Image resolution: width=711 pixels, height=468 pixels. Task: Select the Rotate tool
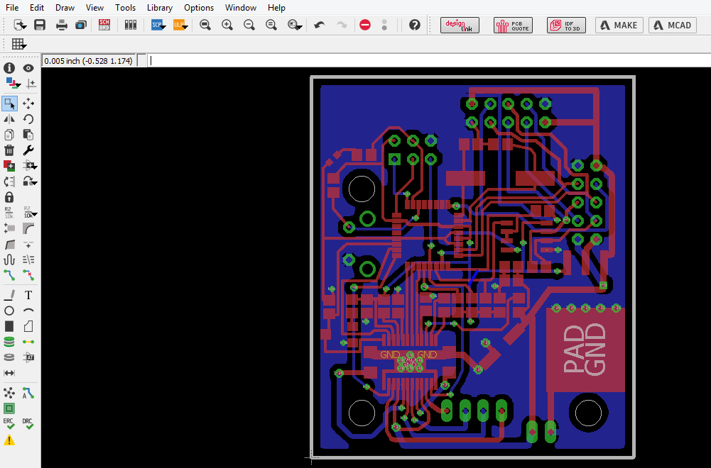28,119
